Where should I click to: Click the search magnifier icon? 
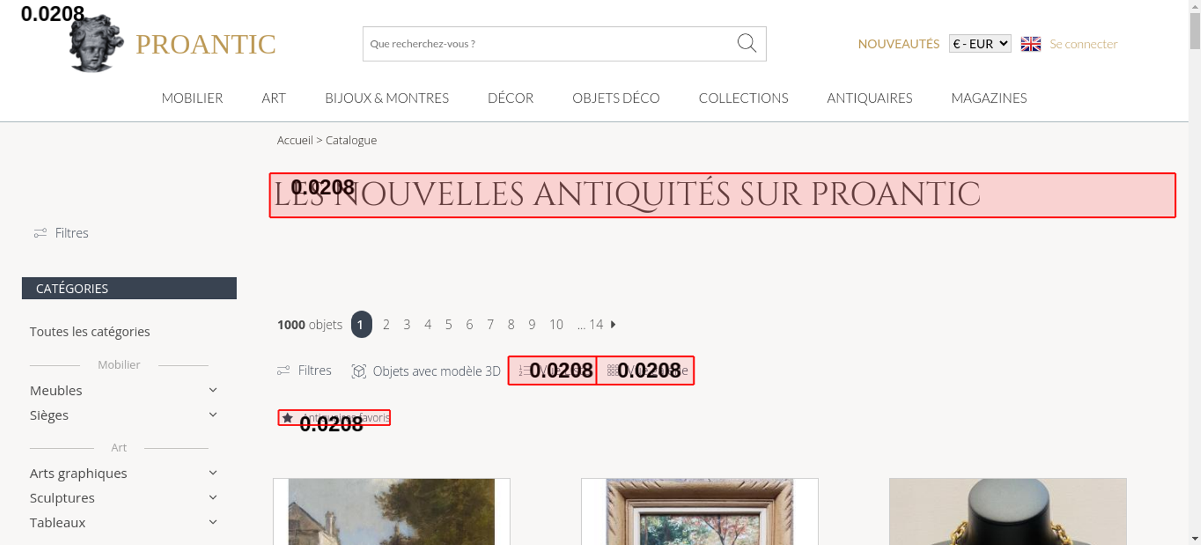click(746, 43)
